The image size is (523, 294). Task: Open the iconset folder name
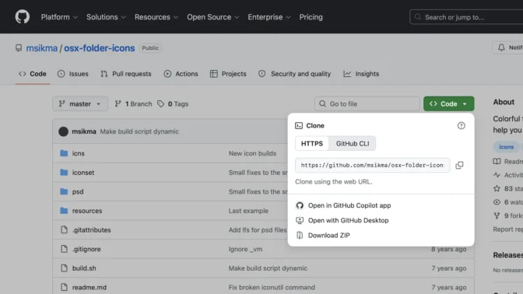pyautogui.click(x=83, y=173)
